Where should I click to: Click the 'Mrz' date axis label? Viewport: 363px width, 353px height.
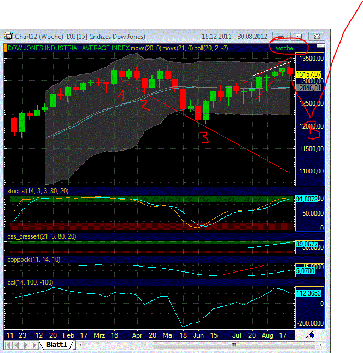(99, 335)
